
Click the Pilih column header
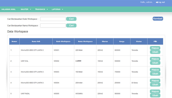(x=155, y=41)
